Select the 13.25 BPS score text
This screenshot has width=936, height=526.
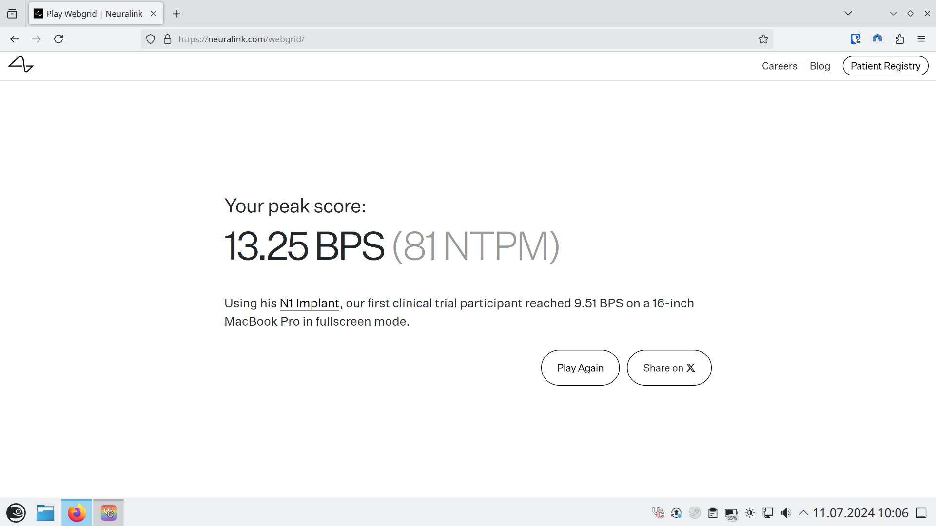304,246
